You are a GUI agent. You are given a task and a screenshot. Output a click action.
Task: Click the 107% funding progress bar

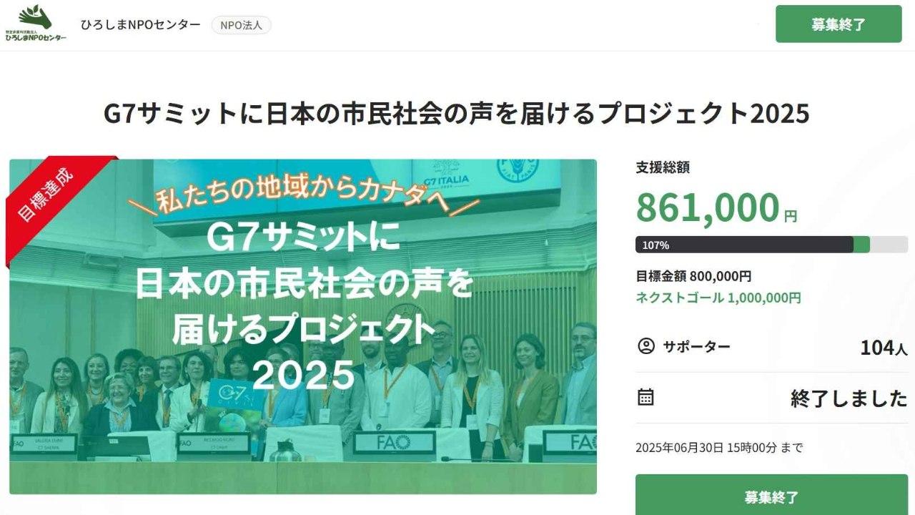point(771,245)
